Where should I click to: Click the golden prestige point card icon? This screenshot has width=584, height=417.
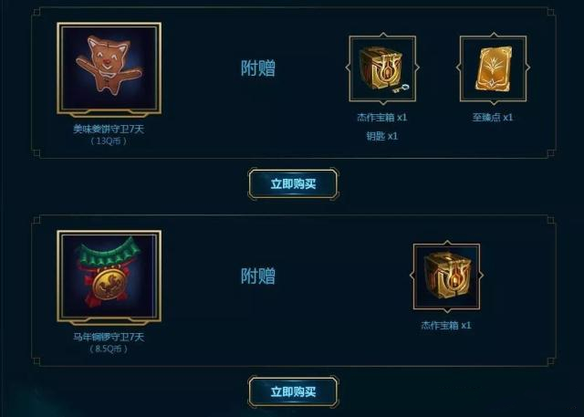(493, 68)
